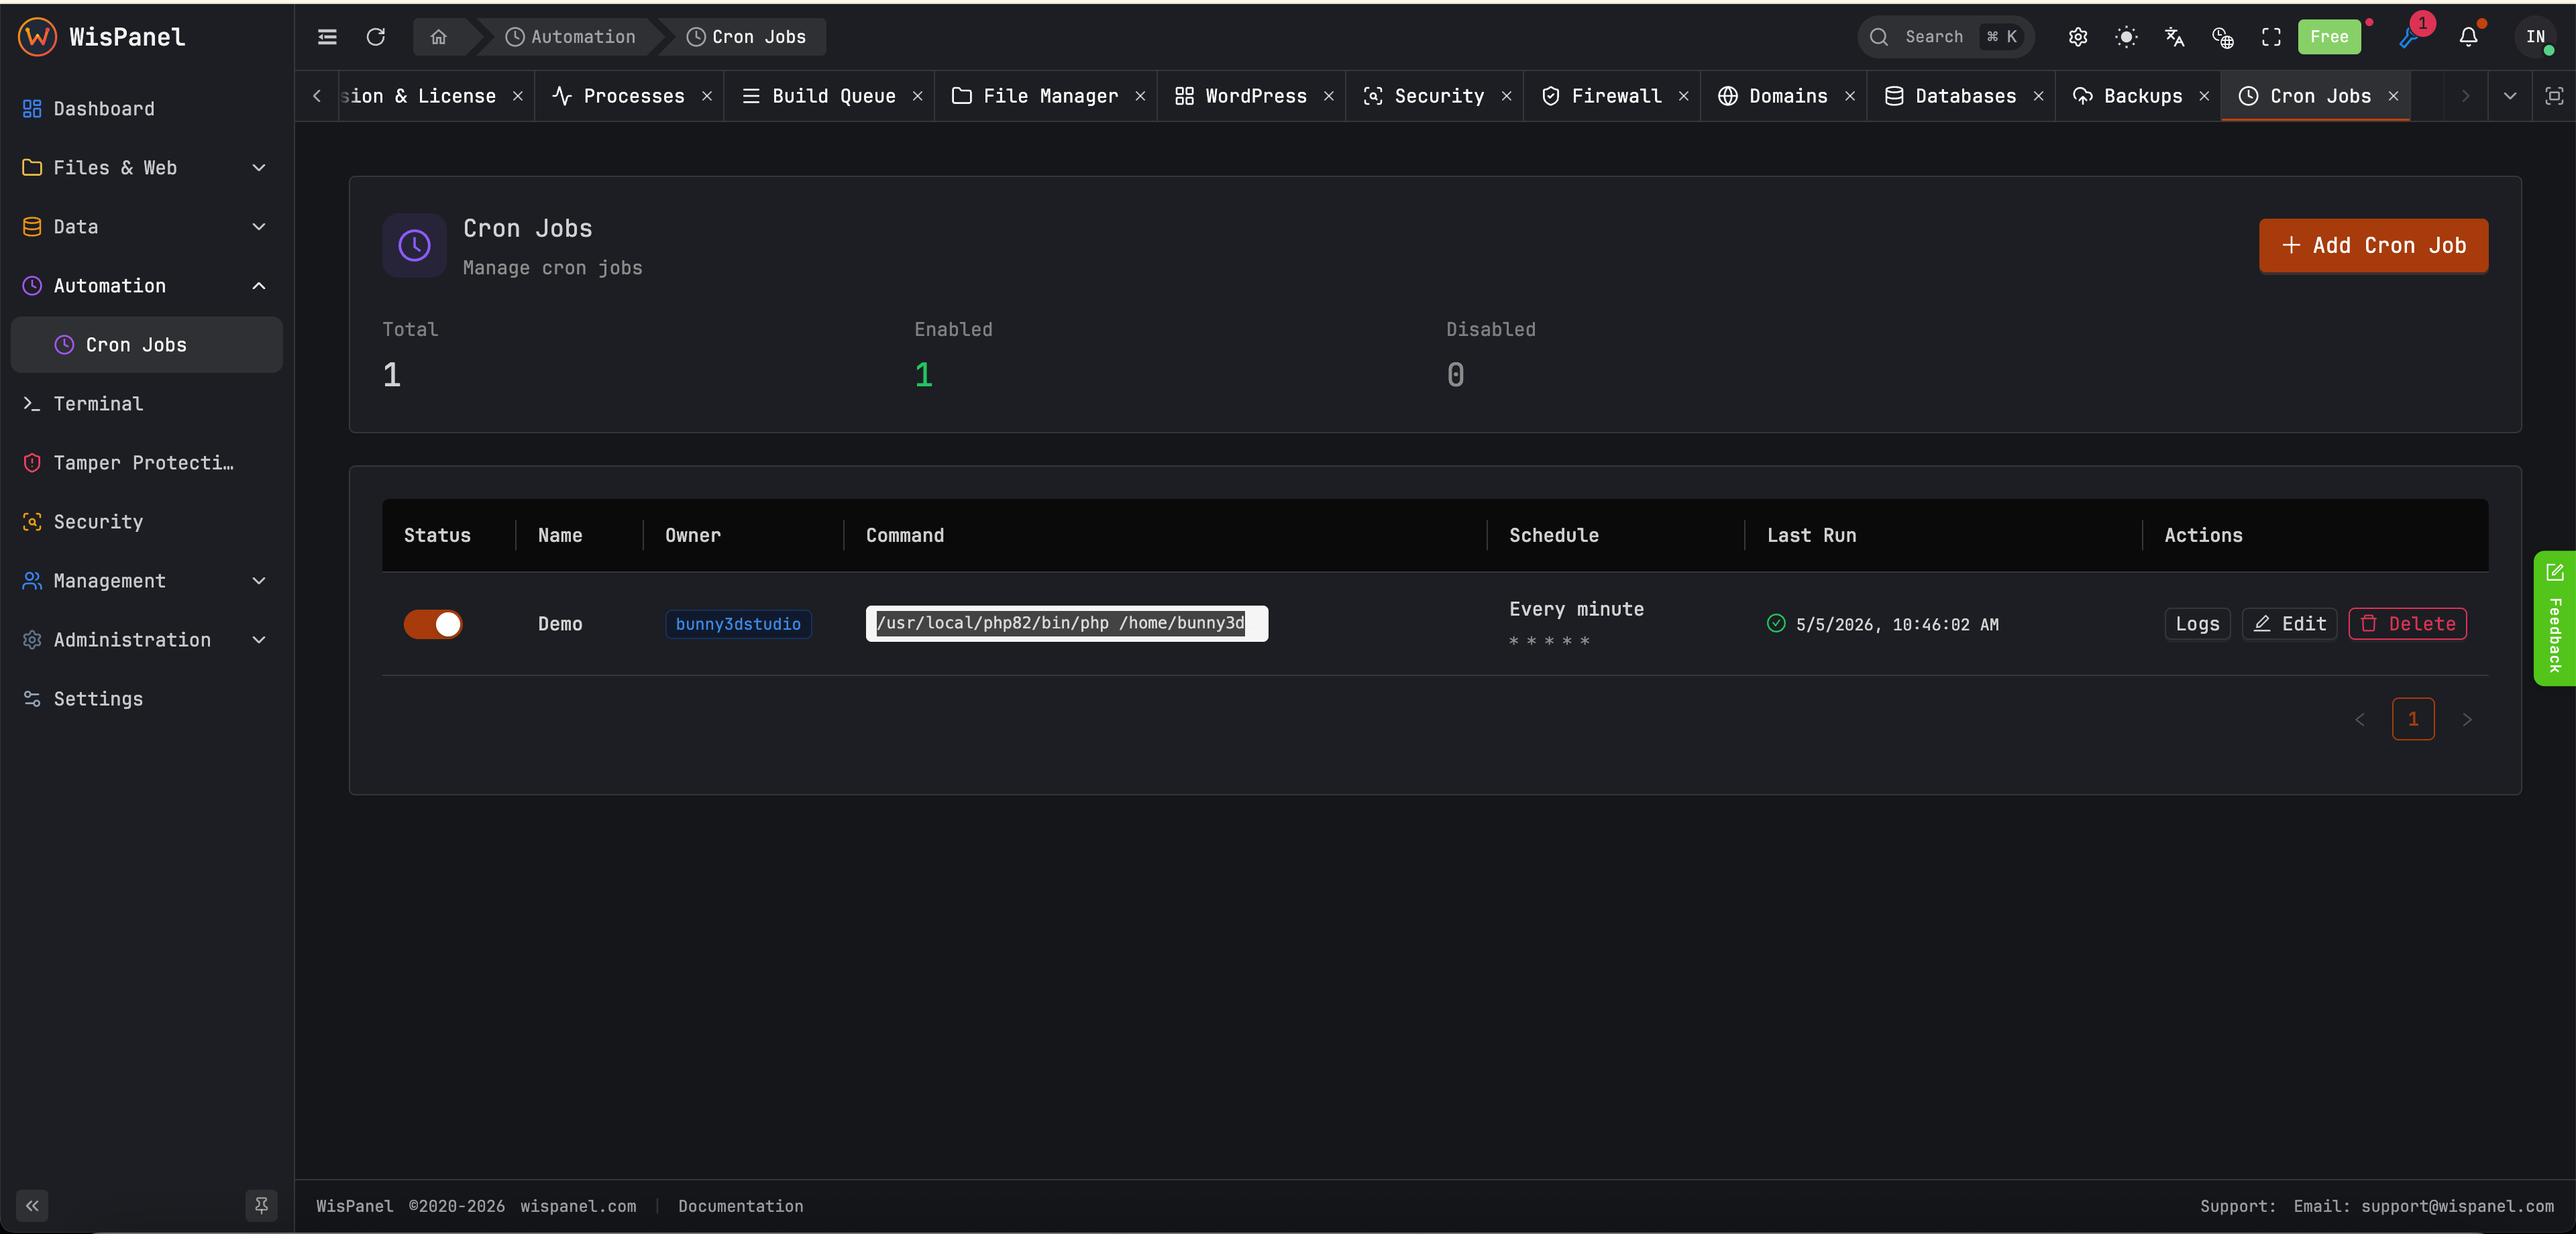Viewport: 2576px width, 1234px height.
Task: Click the sidebar pin icon
Action: click(x=261, y=1205)
